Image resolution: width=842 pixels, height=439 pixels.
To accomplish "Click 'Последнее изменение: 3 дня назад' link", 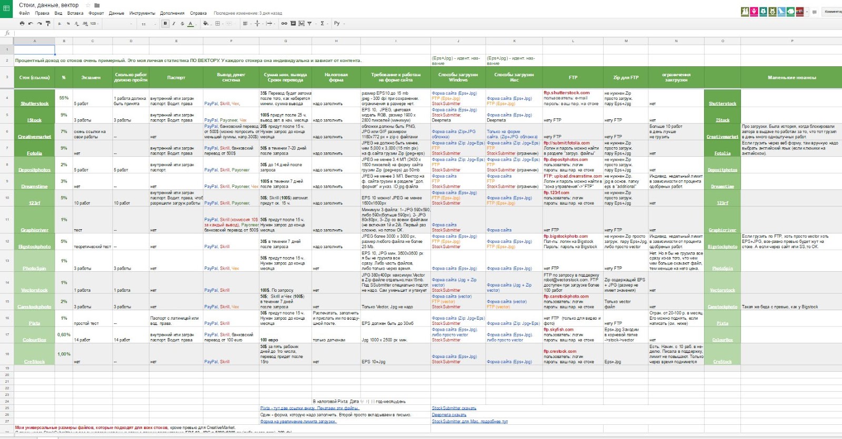I will [x=248, y=13].
